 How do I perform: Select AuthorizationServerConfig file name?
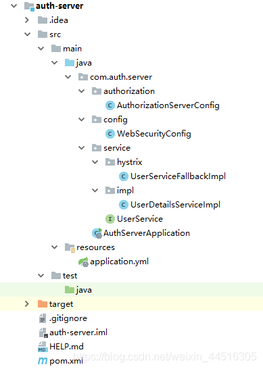[x=168, y=105]
